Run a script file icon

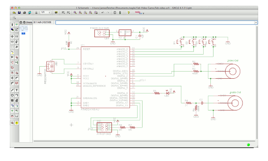[x=63, y=13]
